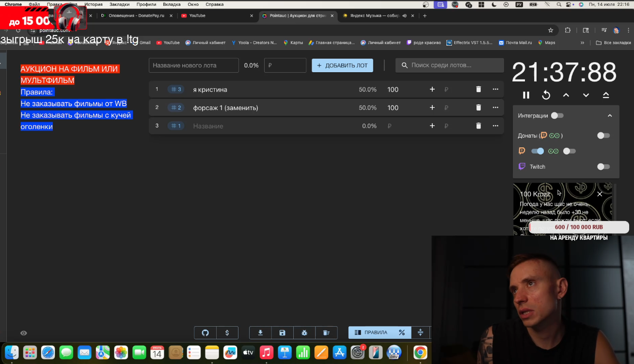Add amount to the empty third lot
Viewport: 634px width, 364px height.
(x=432, y=126)
